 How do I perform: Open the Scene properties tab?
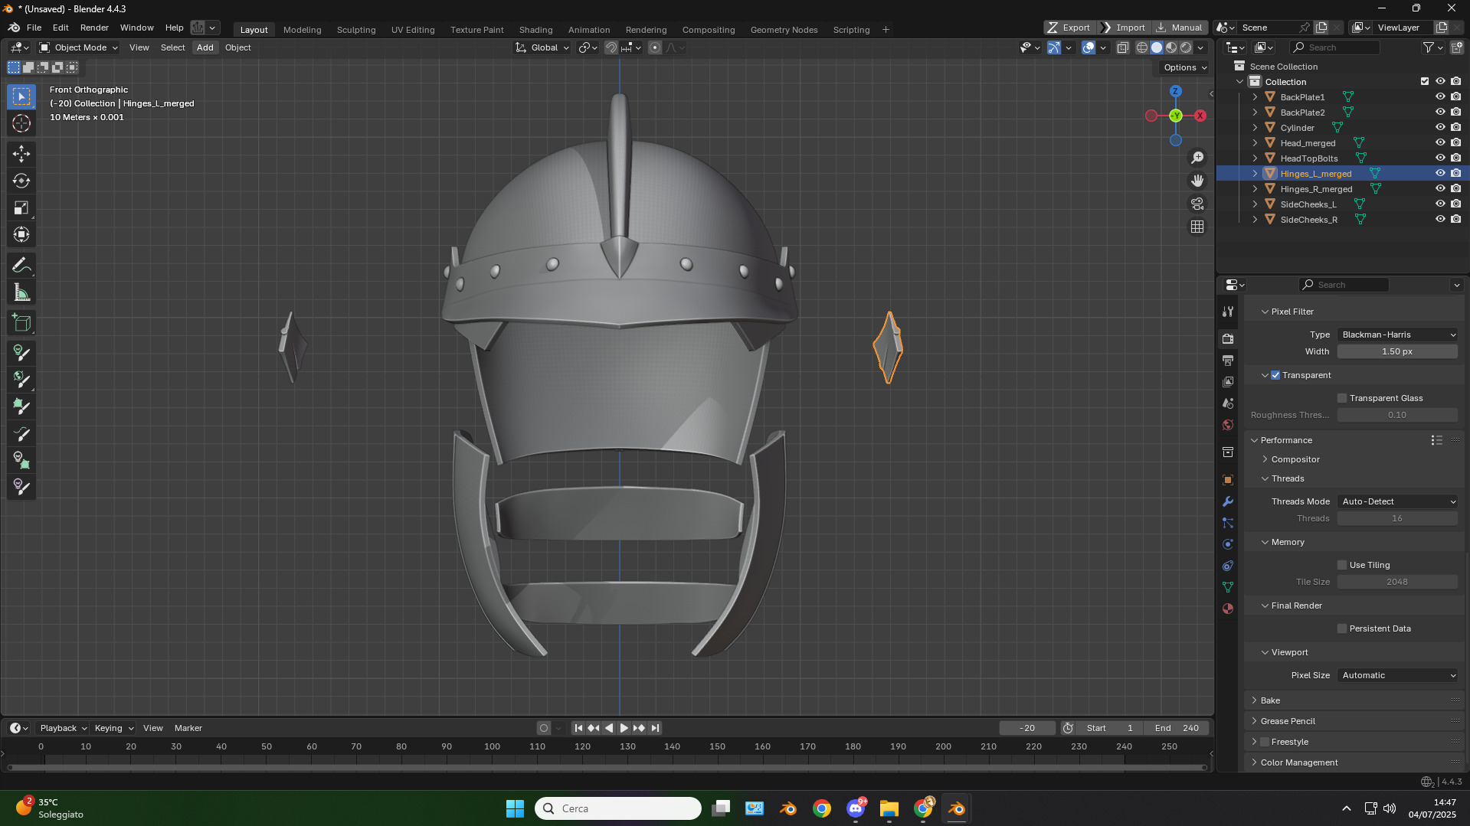[1228, 403]
